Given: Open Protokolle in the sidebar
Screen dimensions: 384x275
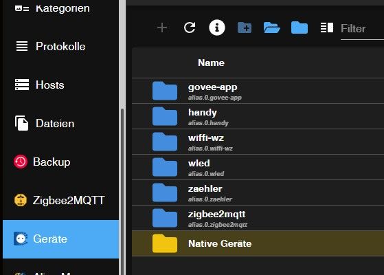Looking at the screenshot, I should click(x=60, y=46).
